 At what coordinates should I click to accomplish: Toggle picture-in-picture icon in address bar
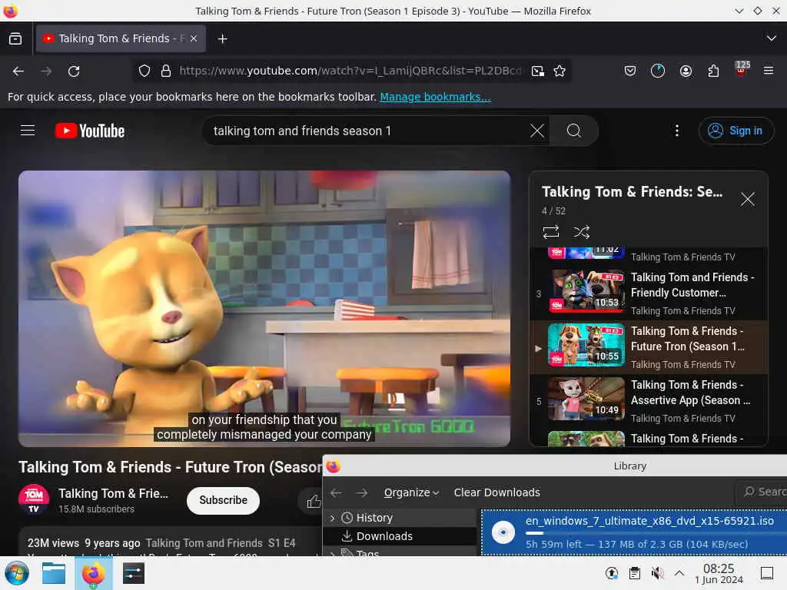pos(537,71)
